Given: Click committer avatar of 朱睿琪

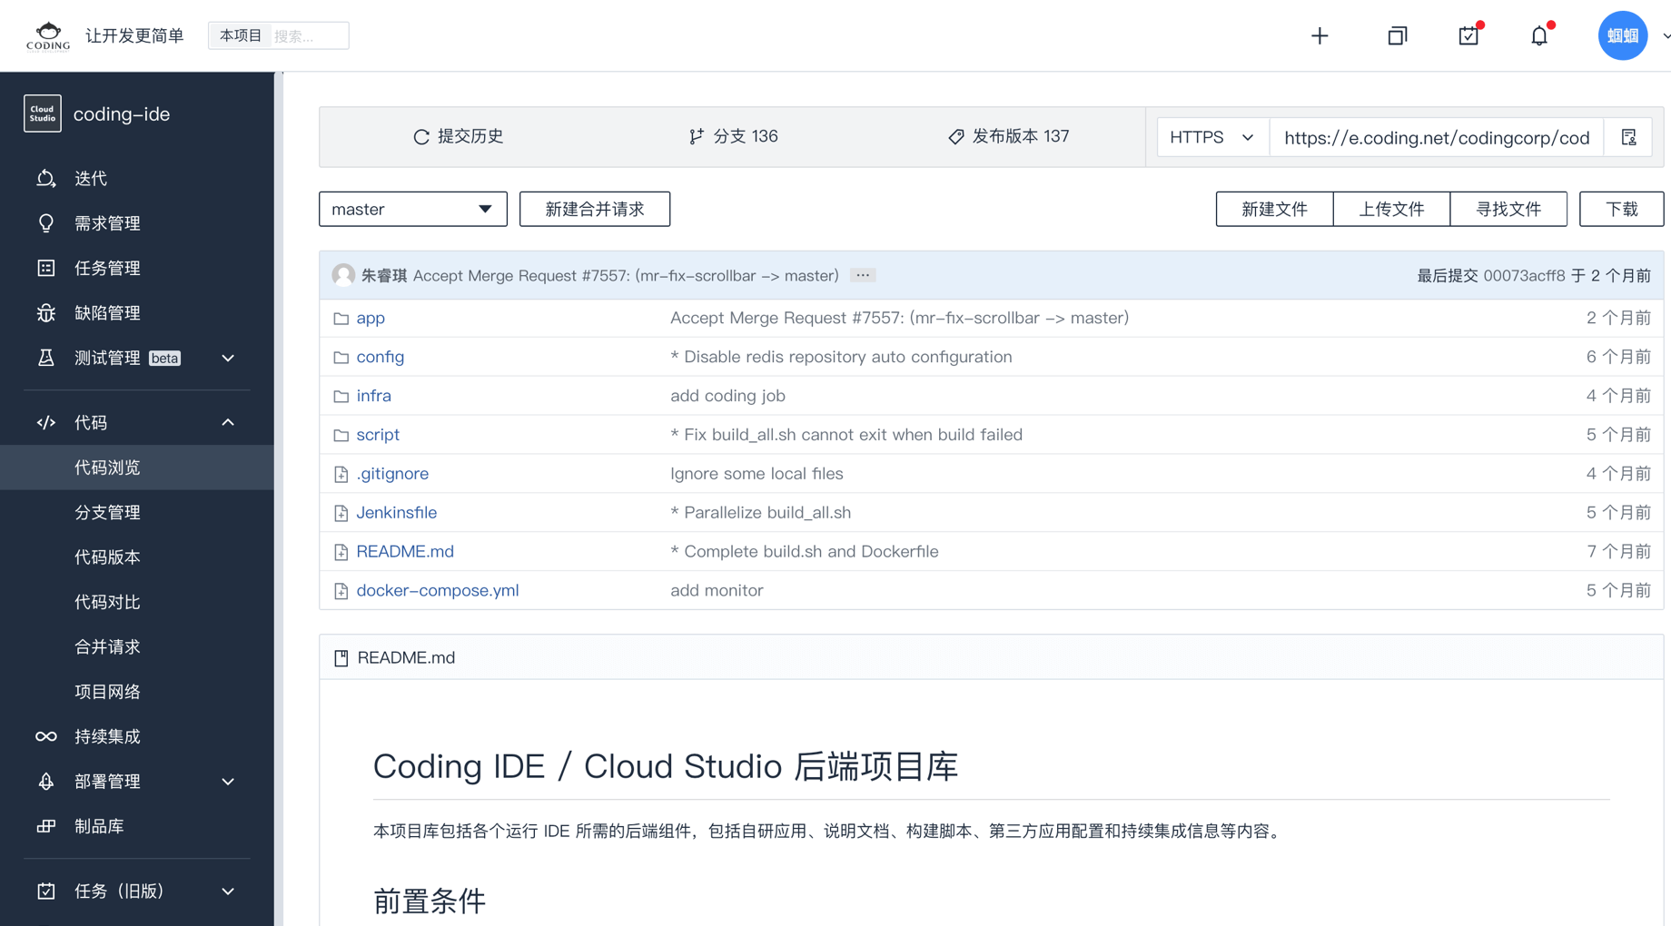Looking at the screenshot, I should pyautogui.click(x=343, y=275).
